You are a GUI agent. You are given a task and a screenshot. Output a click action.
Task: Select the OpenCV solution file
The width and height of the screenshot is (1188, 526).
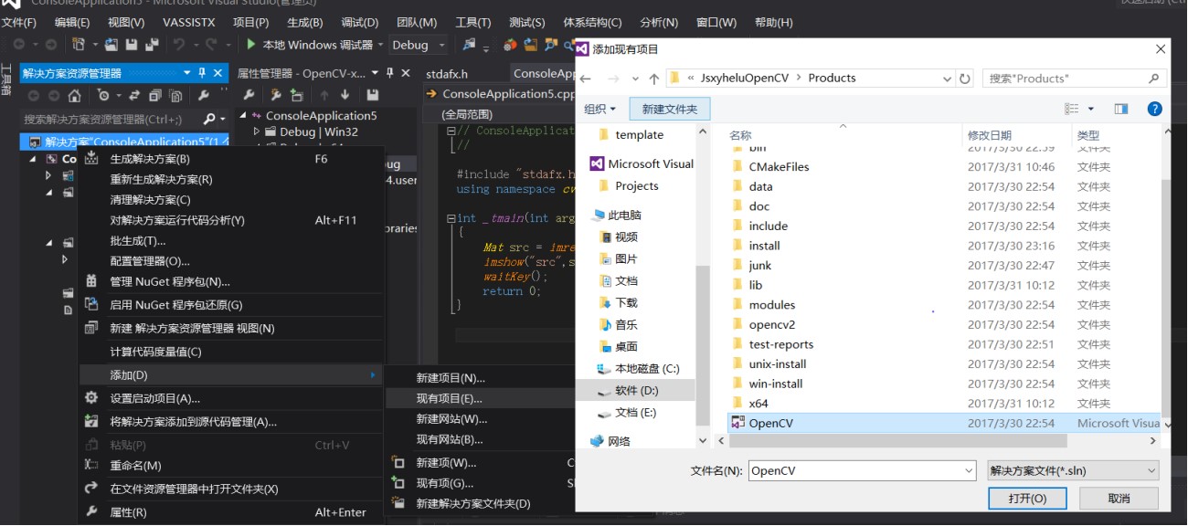click(x=944, y=423)
